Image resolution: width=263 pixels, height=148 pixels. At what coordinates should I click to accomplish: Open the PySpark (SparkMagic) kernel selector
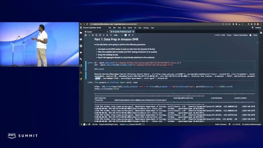[241, 35]
